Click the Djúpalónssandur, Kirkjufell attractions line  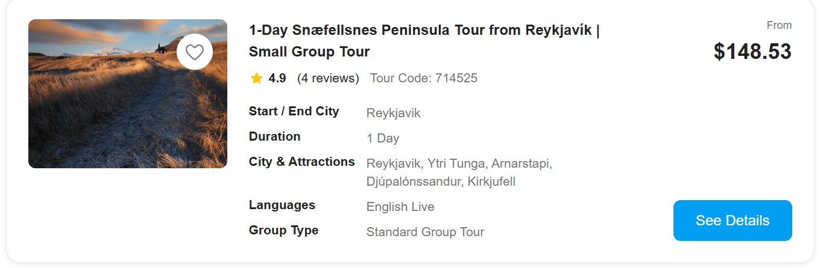point(441,181)
